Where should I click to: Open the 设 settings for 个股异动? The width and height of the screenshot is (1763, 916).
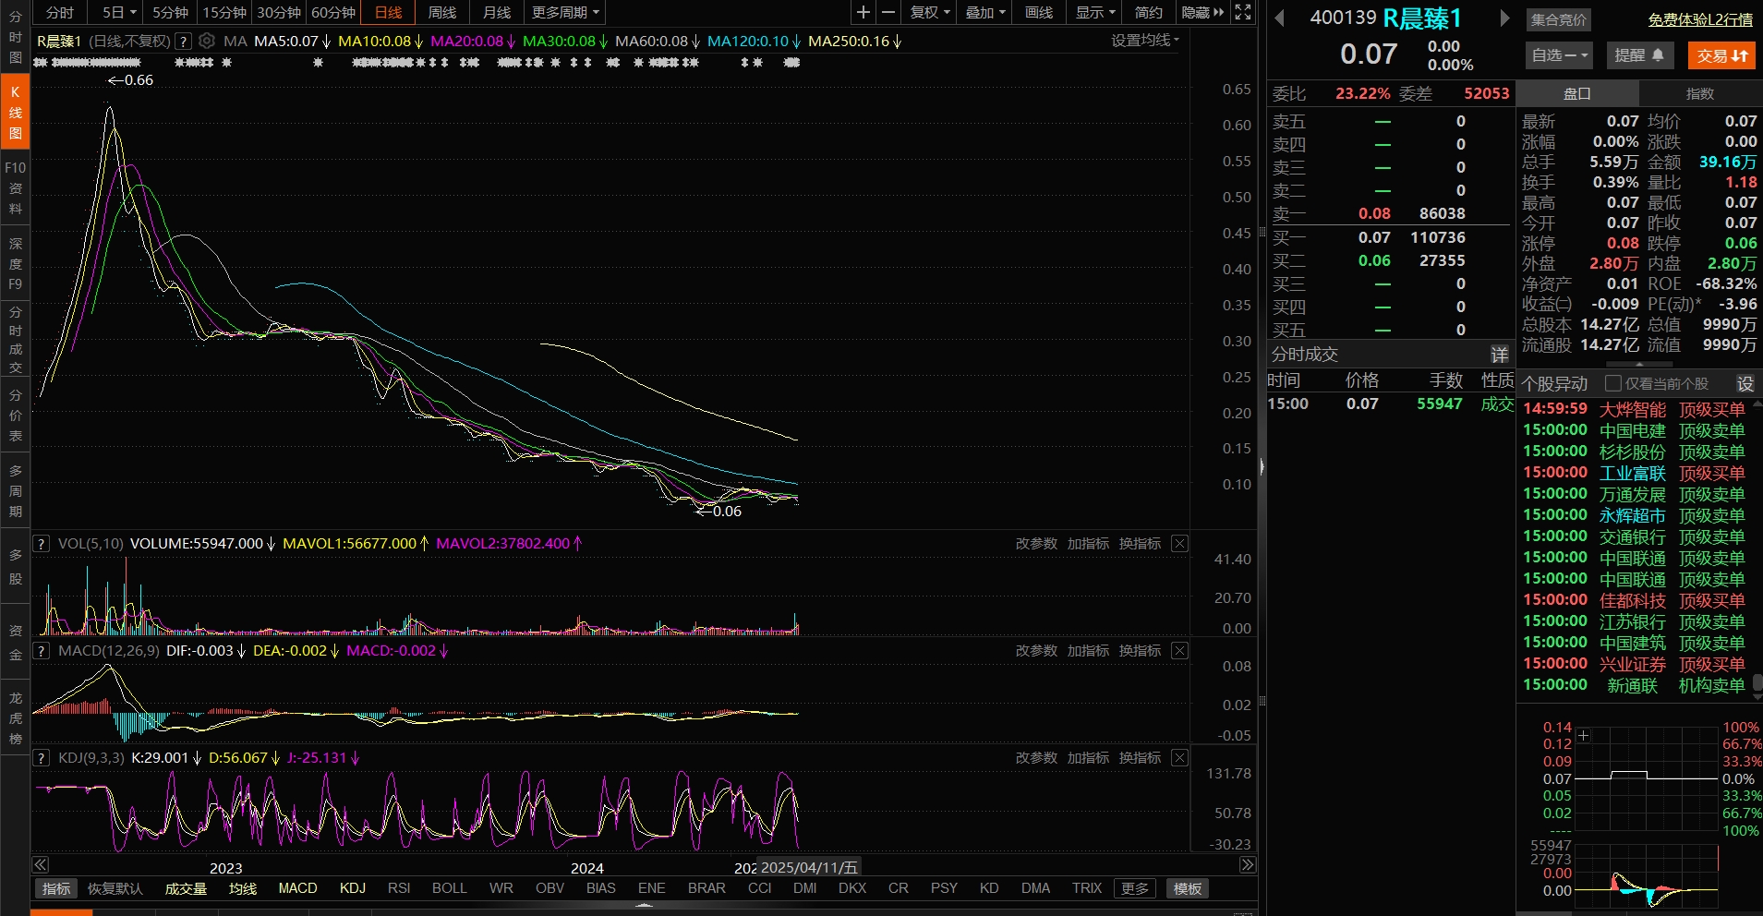tap(1745, 384)
